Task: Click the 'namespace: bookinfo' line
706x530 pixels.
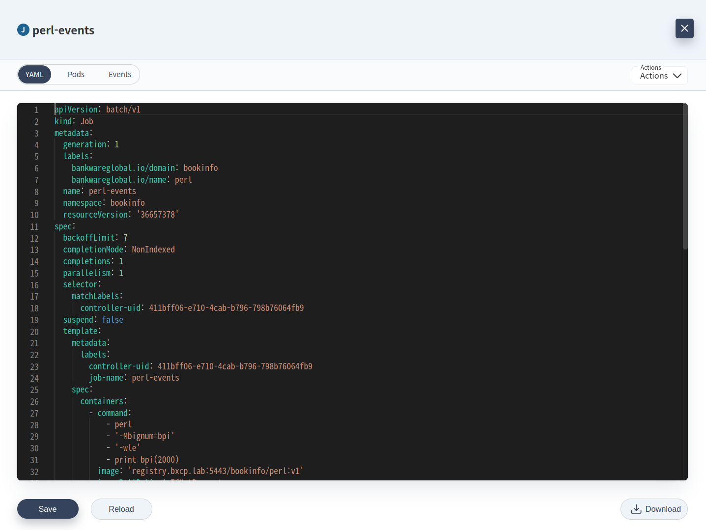Action: (x=104, y=203)
